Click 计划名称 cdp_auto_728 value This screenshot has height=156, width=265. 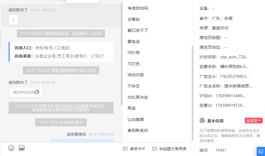click(234, 57)
